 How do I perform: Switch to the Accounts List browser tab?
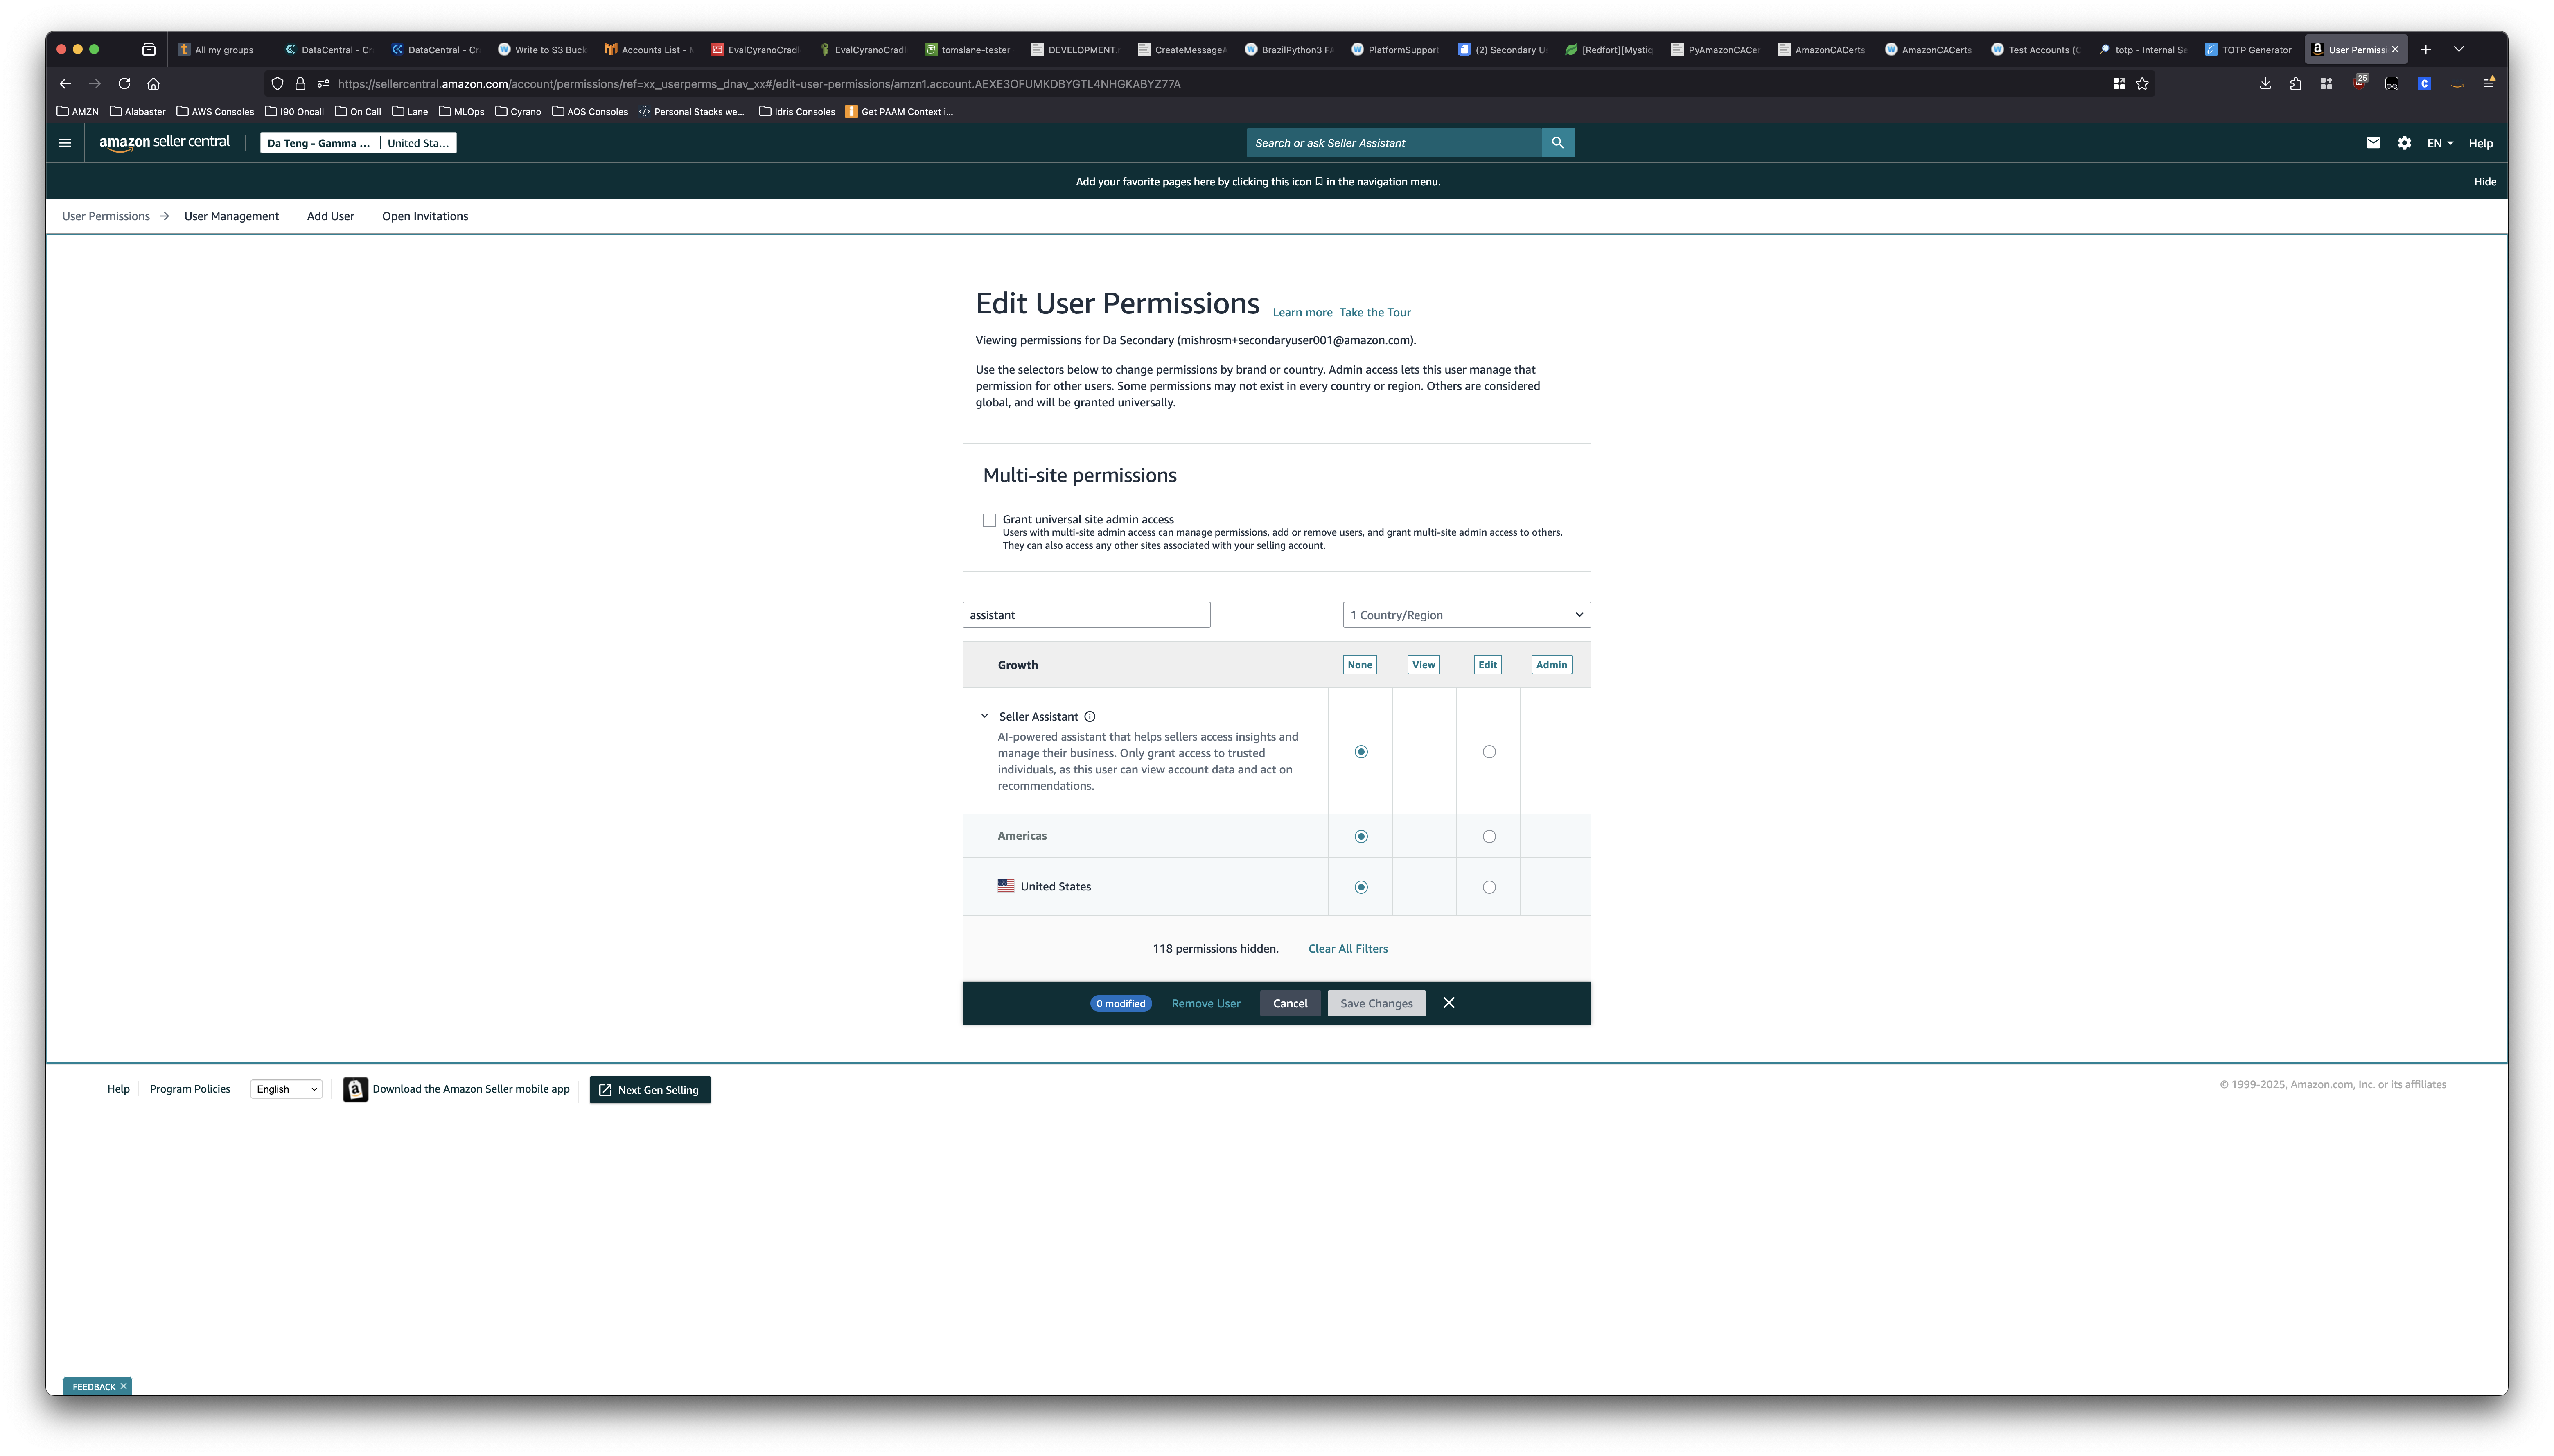pyautogui.click(x=648, y=49)
